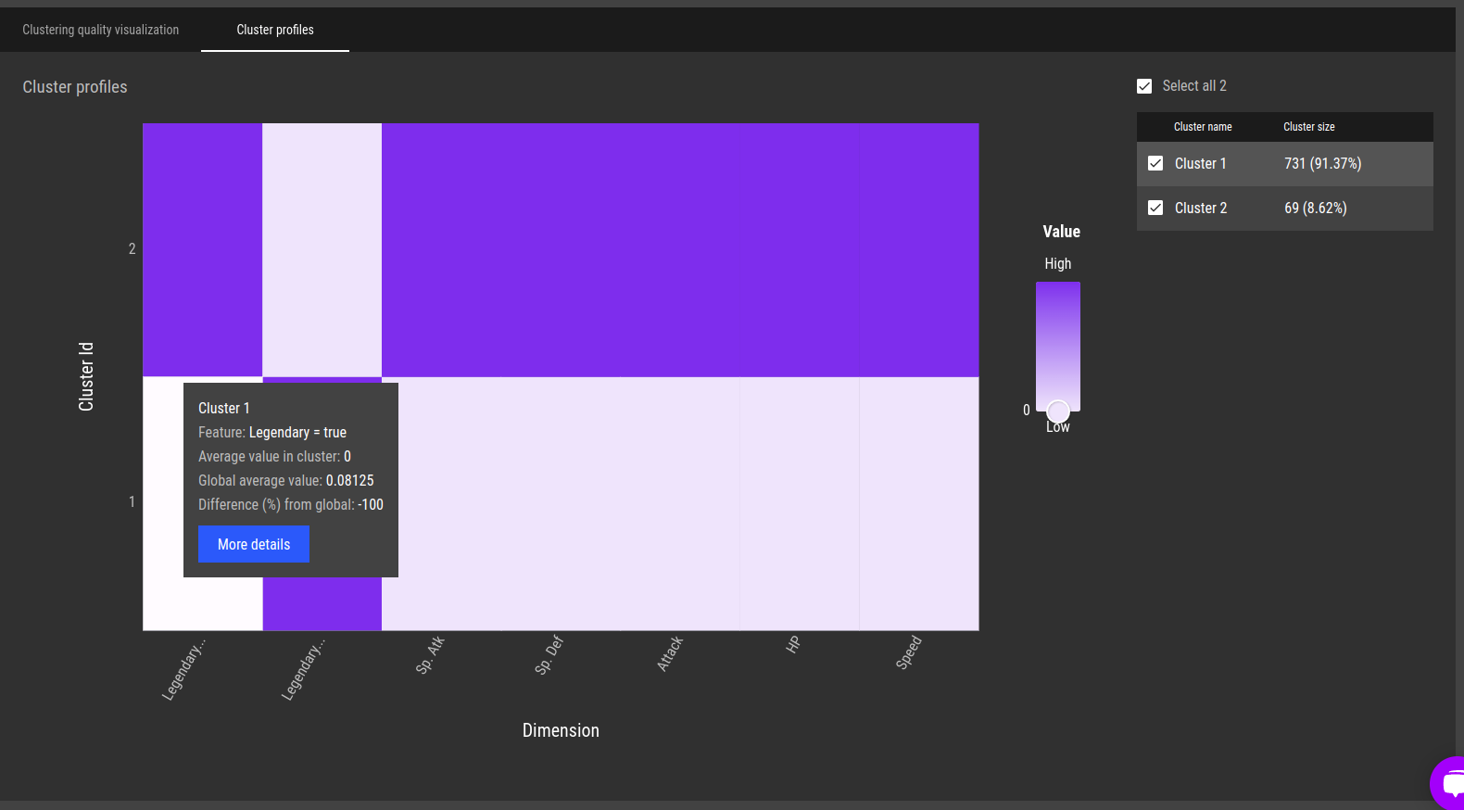Toggle the Select all 2 checkbox
Viewport: 1464px width, 810px height.
pyautogui.click(x=1144, y=86)
